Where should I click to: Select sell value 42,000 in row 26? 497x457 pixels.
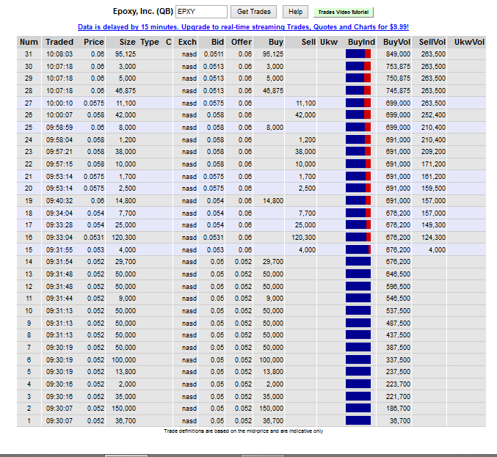point(305,115)
